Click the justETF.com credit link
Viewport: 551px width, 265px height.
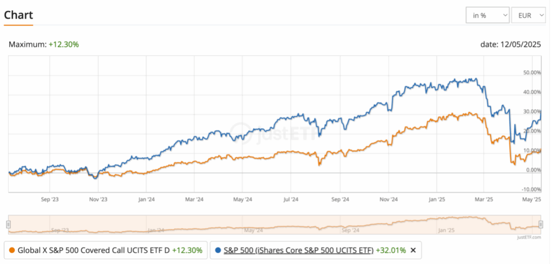[527, 236]
